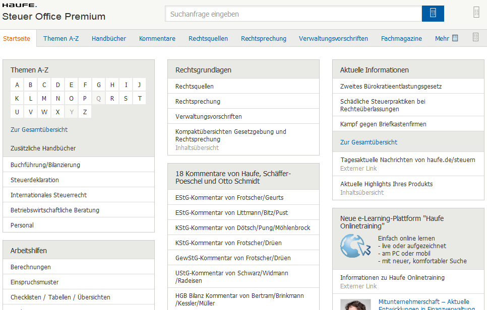Switch to Rechtsprechung navigation tab

tap(264, 38)
